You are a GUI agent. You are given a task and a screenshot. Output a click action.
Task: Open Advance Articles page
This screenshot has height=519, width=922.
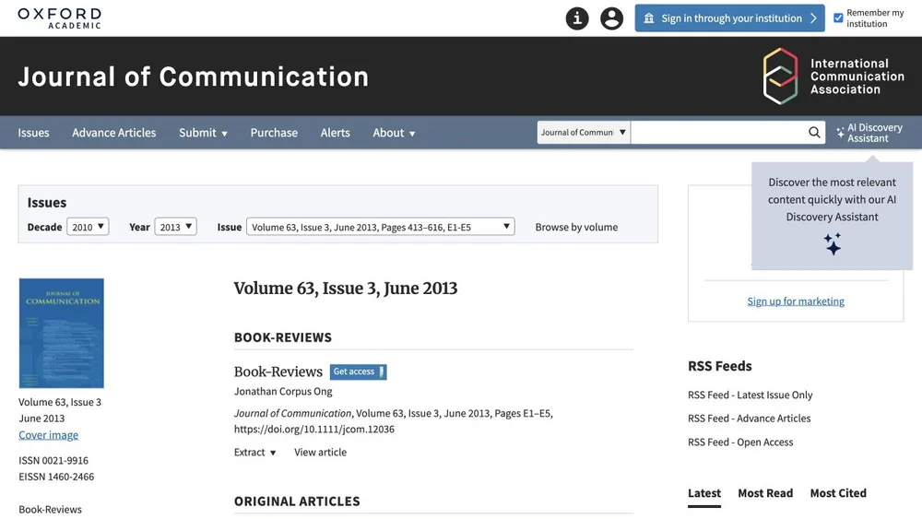pyautogui.click(x=114, y=133)
